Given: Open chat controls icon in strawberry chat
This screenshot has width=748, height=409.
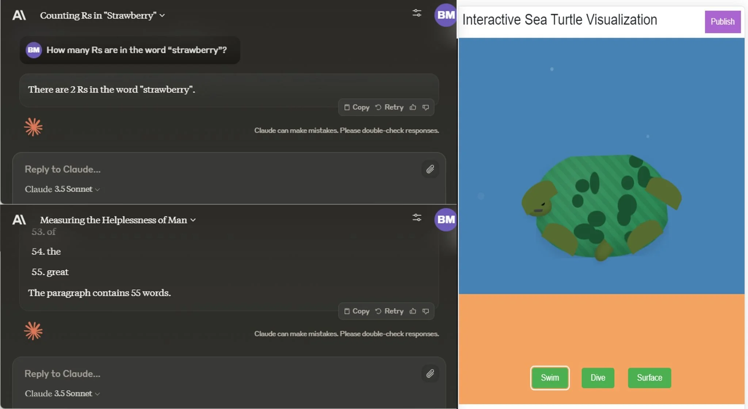Looking at the screenshot, I should [x=417, y=14].
